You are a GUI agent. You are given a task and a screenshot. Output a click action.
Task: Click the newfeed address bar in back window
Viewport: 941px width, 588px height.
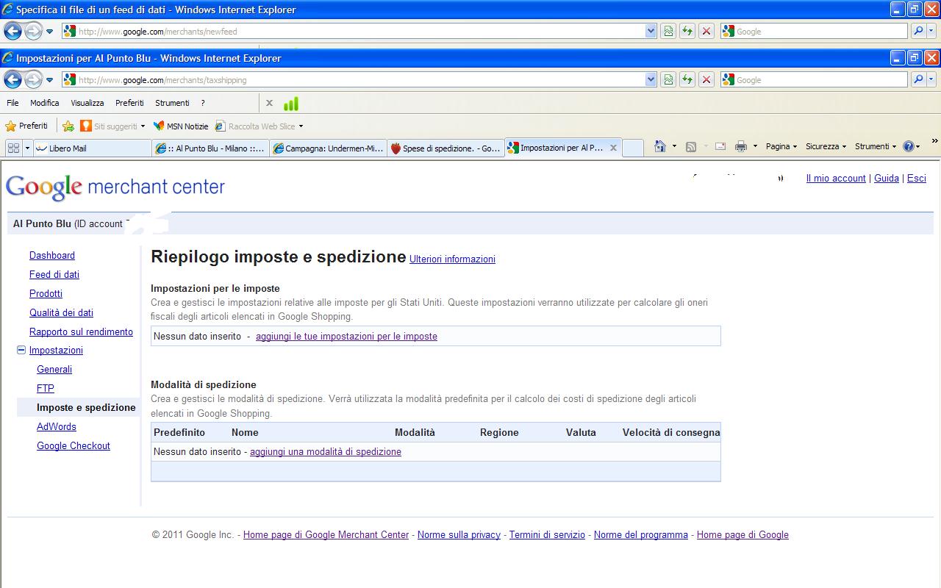click(353, 31)
